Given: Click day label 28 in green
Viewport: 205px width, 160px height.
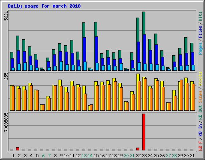Looking at the screenshot, I should pyautogui.click(x=175, y=156).
